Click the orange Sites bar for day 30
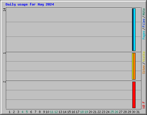This screenshot has width=147, height=115. tap(134, 66)
